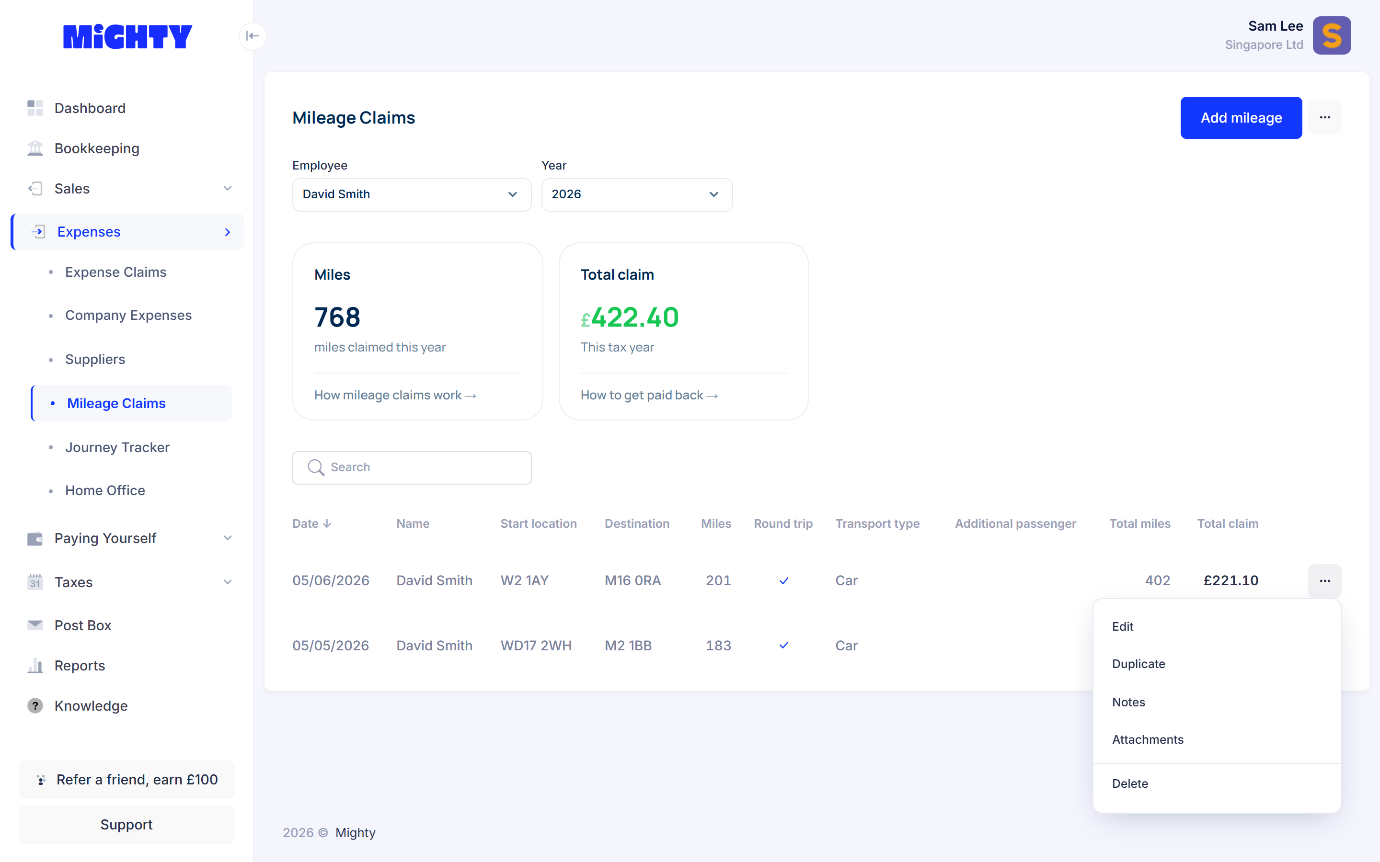Focus the Search input field

click(x=412, y=467)
